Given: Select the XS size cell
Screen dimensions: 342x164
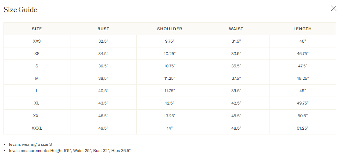Looking at the screenshot, I should (x=37, y=54).
